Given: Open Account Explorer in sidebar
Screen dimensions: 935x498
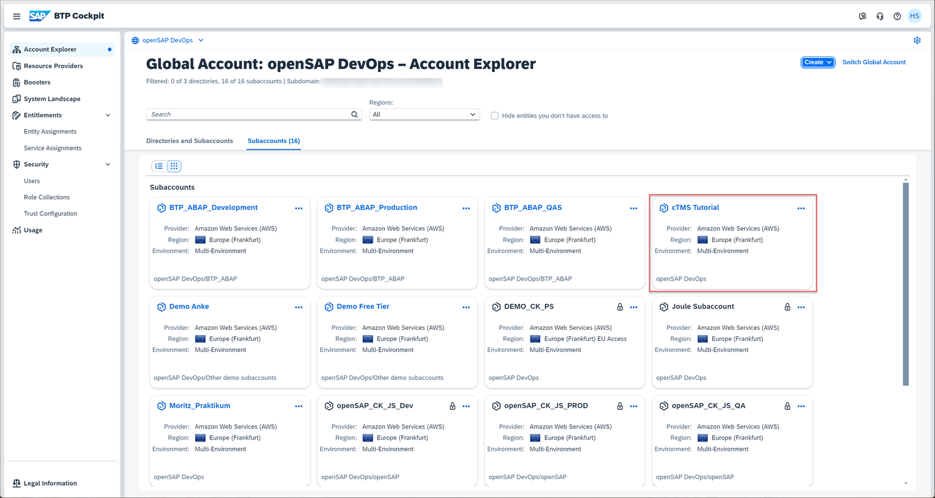Looking at the screenshot, I should click(x=62, y=49).
